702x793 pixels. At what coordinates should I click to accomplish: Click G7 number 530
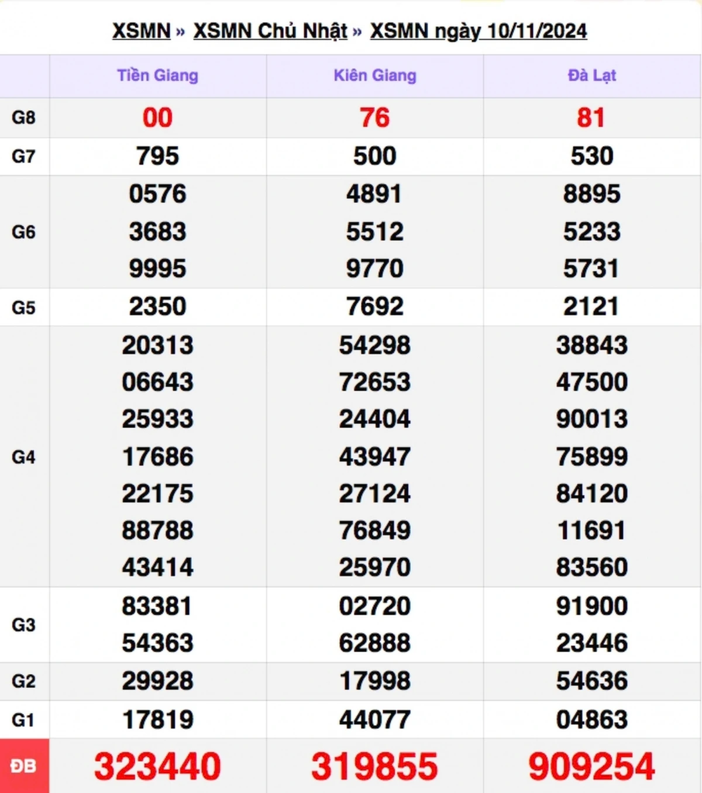pos(592,156)
